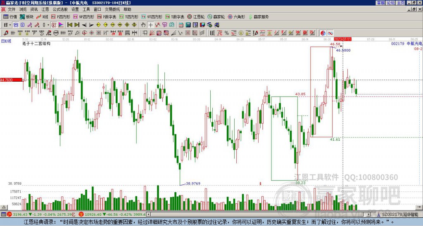
Task: Open the 赢家轮 tool
Action: [216, 16]
